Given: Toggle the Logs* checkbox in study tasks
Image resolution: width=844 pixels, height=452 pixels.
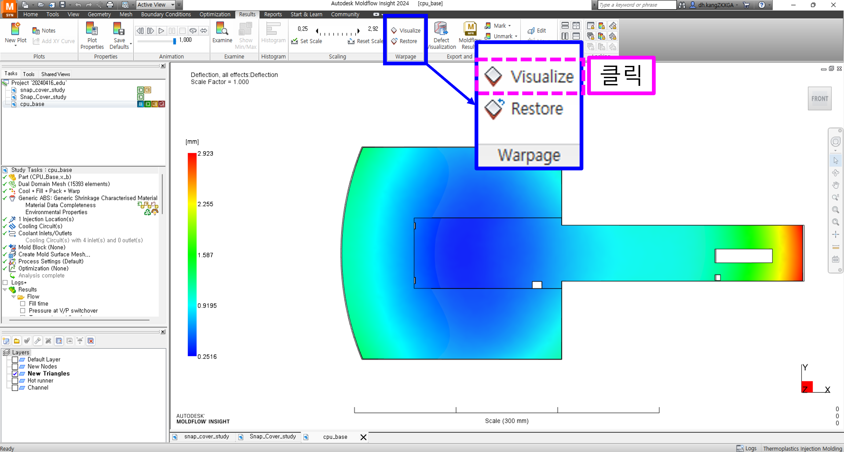Looking at the screenshot, I should (5, 283).
